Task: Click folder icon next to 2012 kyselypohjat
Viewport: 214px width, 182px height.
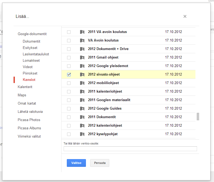Action: [x=82, y=134]
